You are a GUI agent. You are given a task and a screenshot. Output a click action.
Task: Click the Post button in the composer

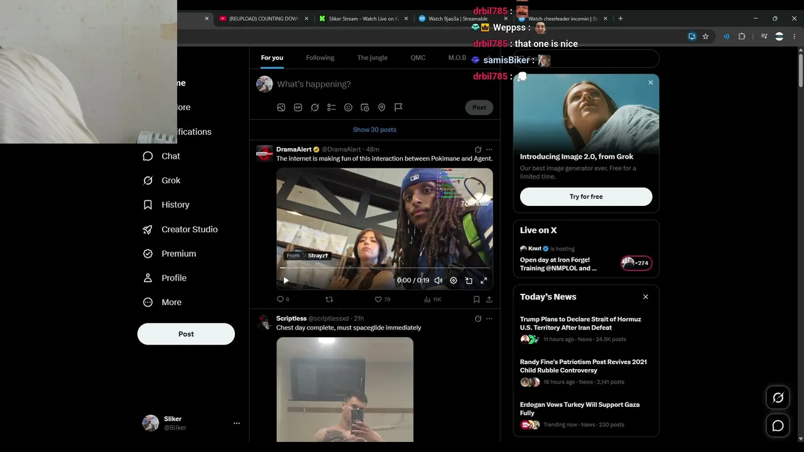click(x=479, y=107)
